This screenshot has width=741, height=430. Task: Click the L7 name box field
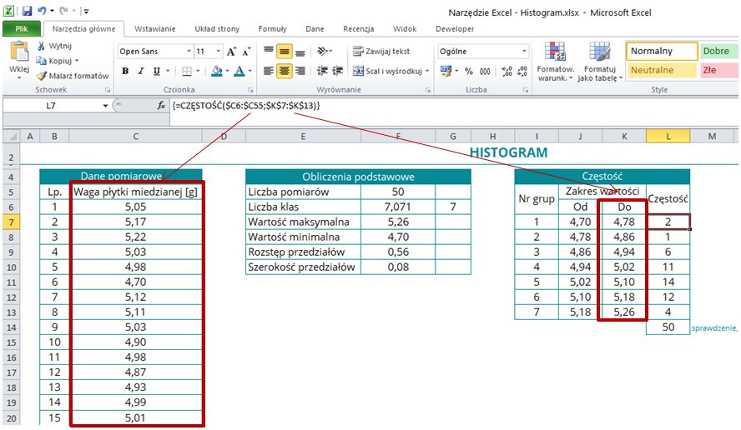tap(52, 107)
